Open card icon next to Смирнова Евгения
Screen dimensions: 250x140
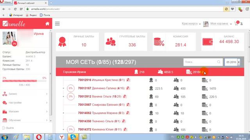[x=128, y=105]
